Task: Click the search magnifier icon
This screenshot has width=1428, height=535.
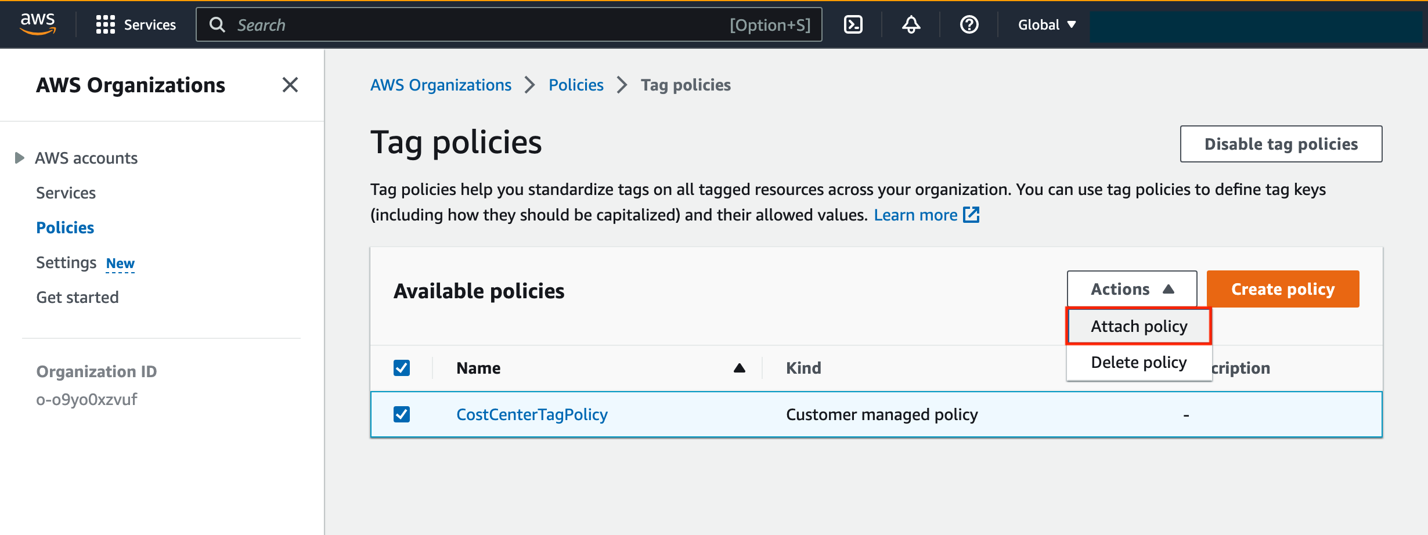Action: point(217,24)
